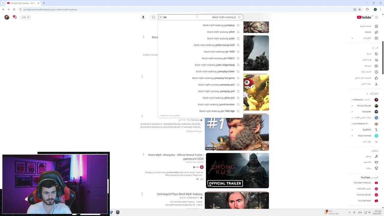
Task: Click the voice search microphone button
Action: [x=143, y=17]
